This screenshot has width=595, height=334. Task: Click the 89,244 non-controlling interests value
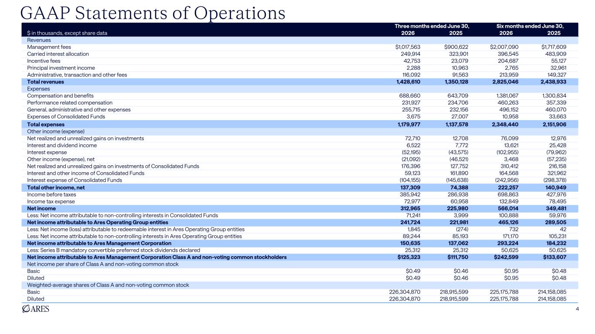coord(411,237)
